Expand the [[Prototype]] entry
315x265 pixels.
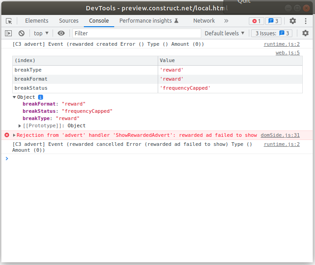pos(19,126)
